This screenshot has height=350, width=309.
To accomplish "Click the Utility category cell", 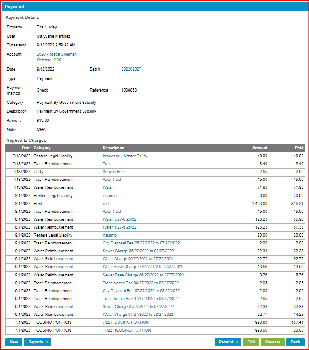I will pyautogui.click(x=39, y=172).
